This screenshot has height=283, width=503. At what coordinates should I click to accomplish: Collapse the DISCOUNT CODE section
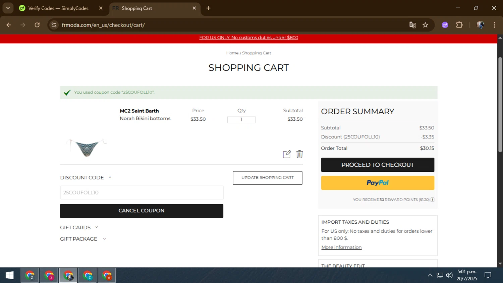(86, 178)
